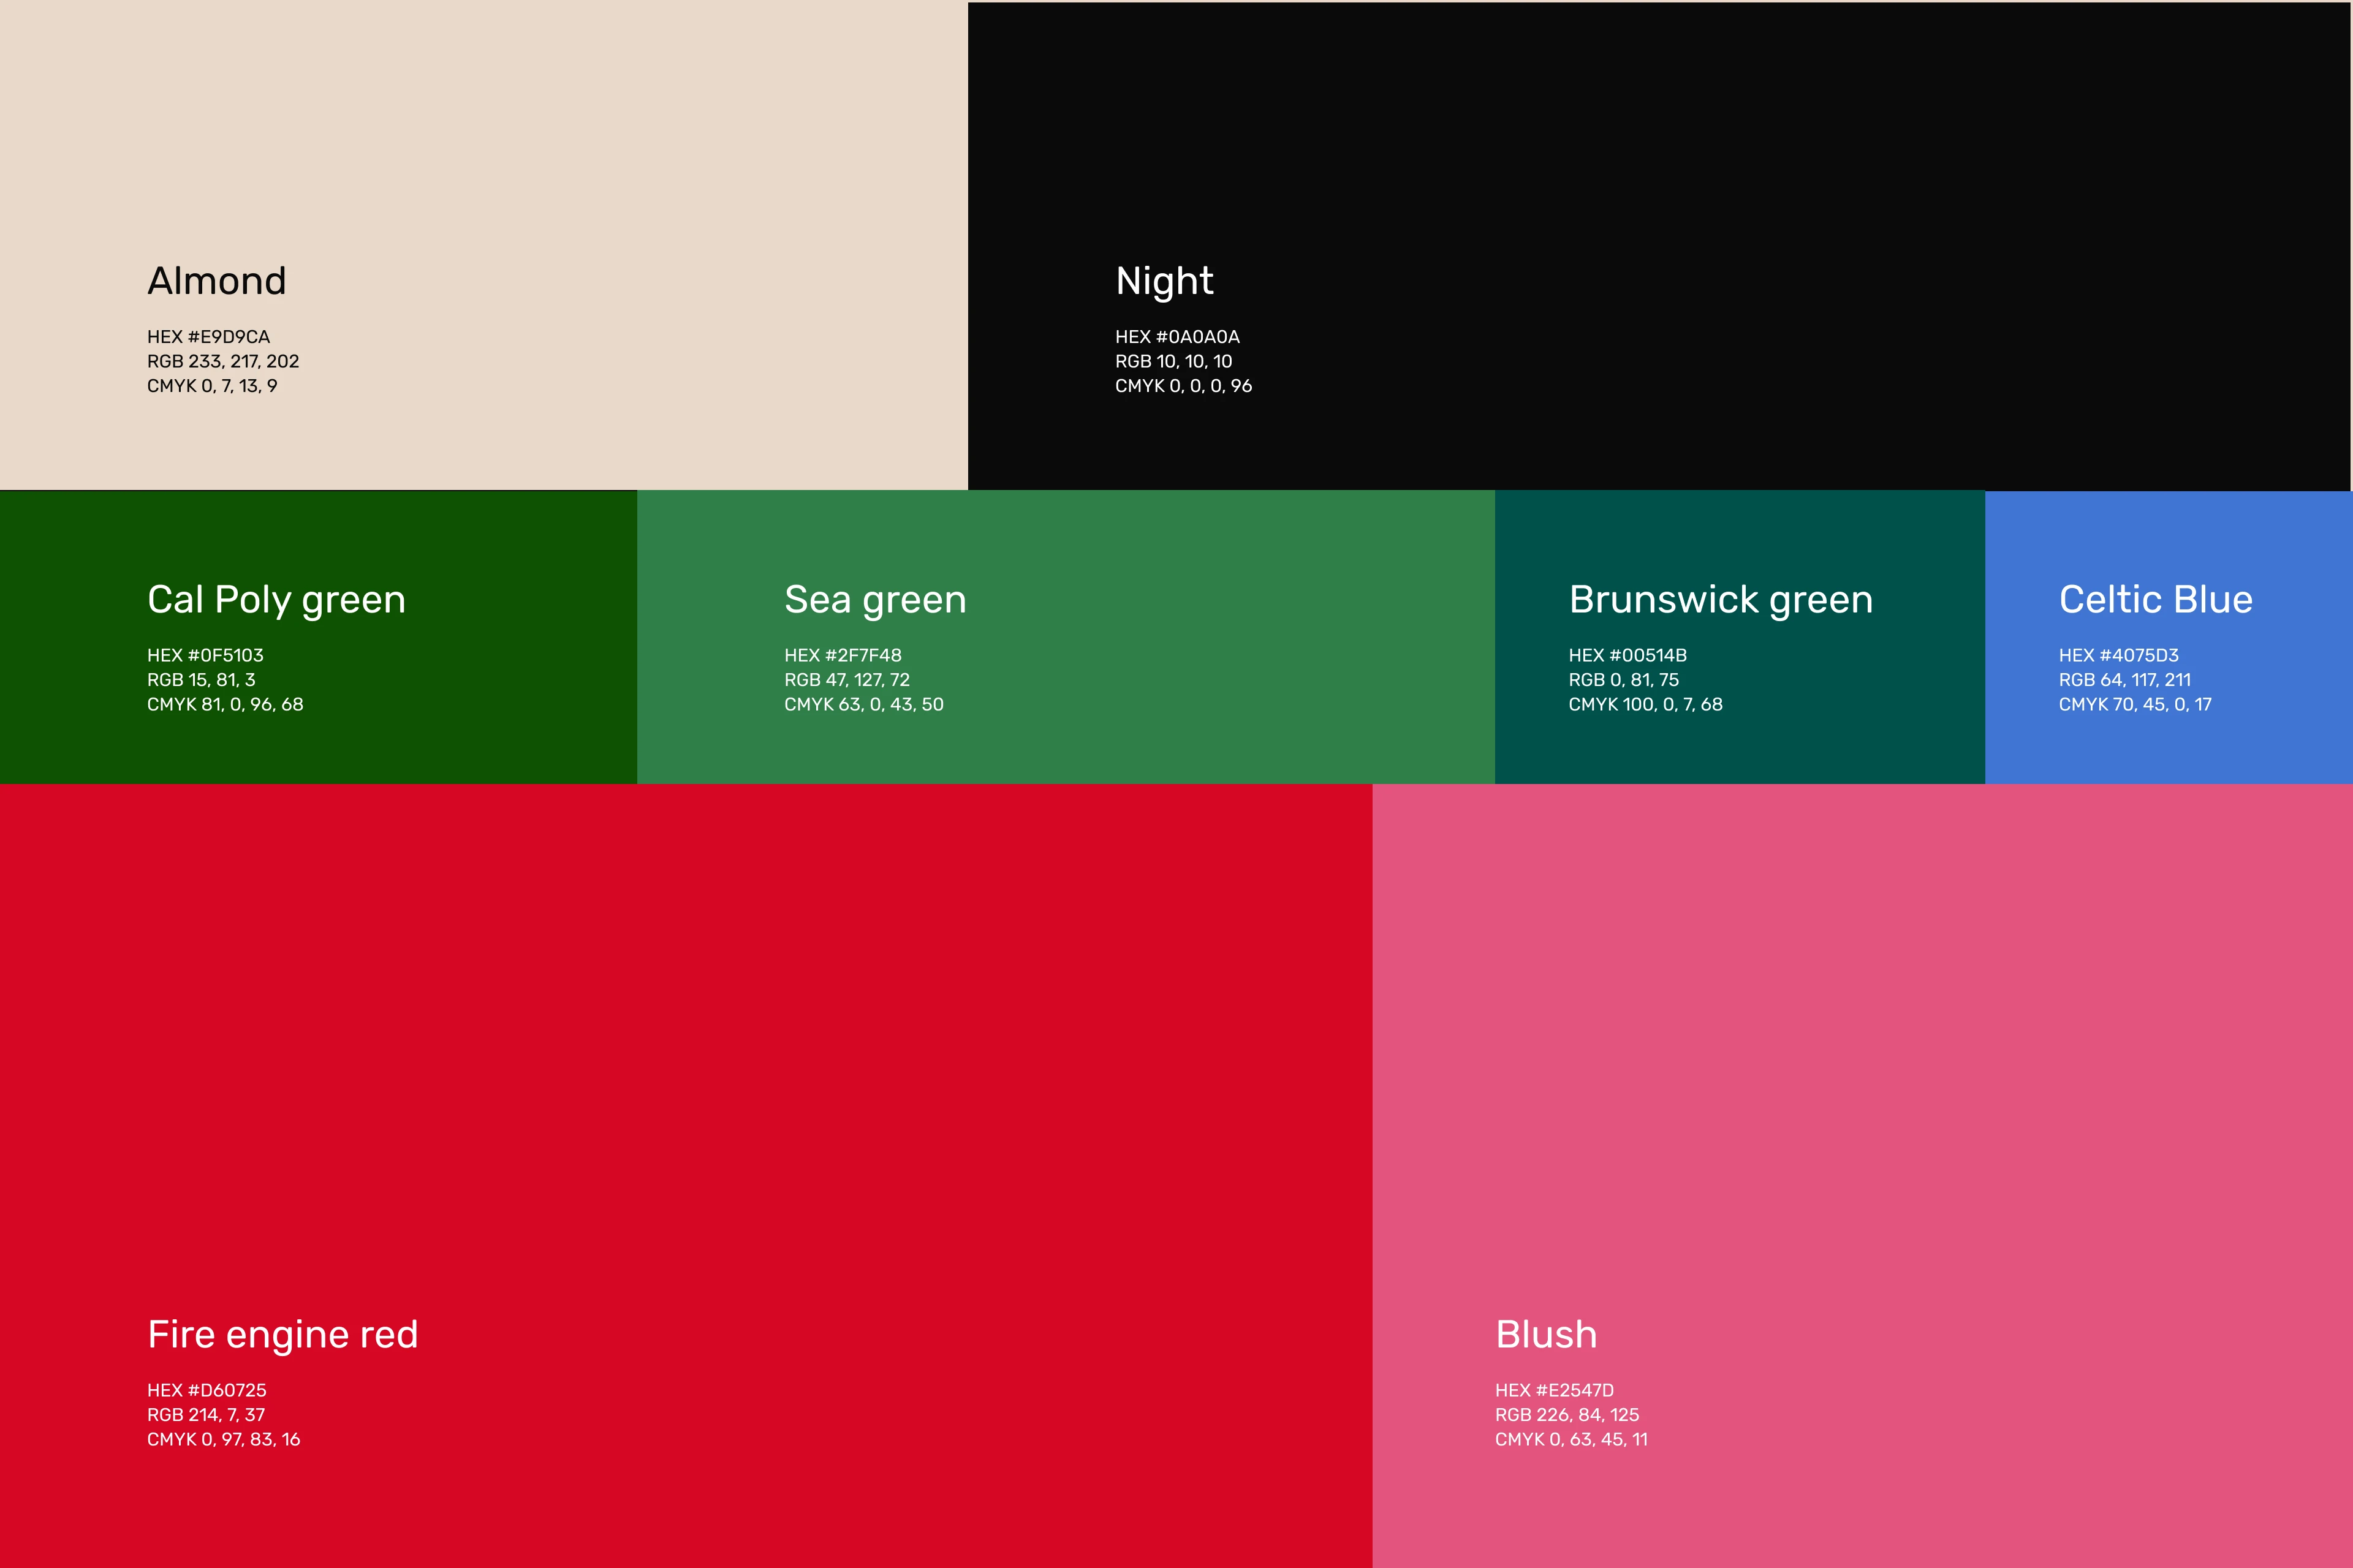Click the Almond title text
This screenshot has height=1568, width=2353.
coord(217,281)
